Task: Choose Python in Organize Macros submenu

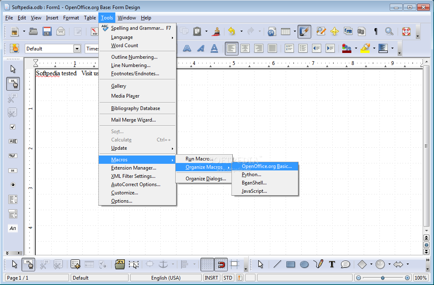Action: click(x=265, y=175)
